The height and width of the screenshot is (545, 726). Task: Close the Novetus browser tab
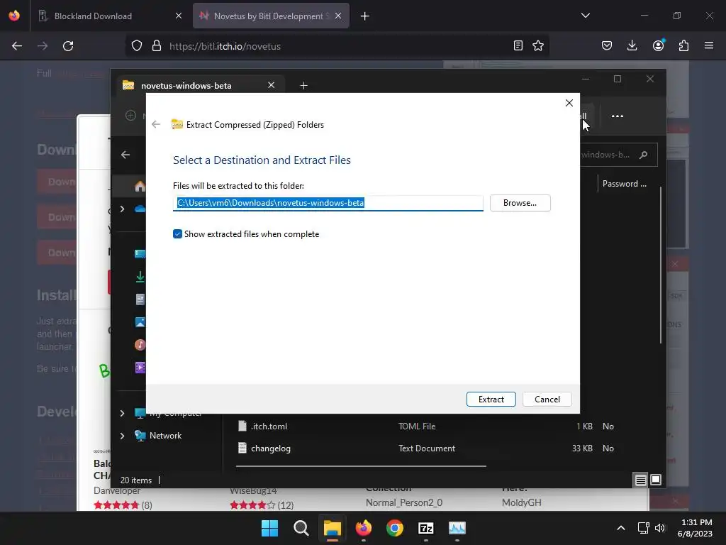338,16
